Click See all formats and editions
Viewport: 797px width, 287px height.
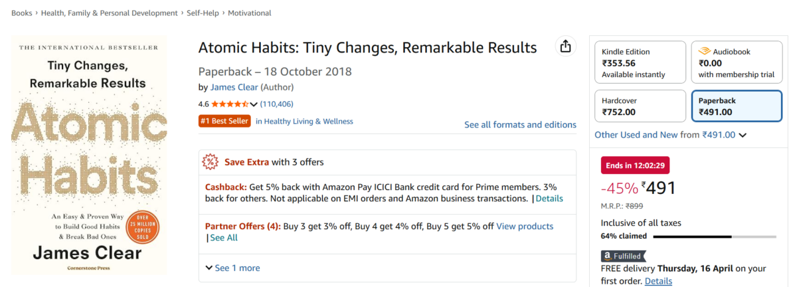[520, 125]
